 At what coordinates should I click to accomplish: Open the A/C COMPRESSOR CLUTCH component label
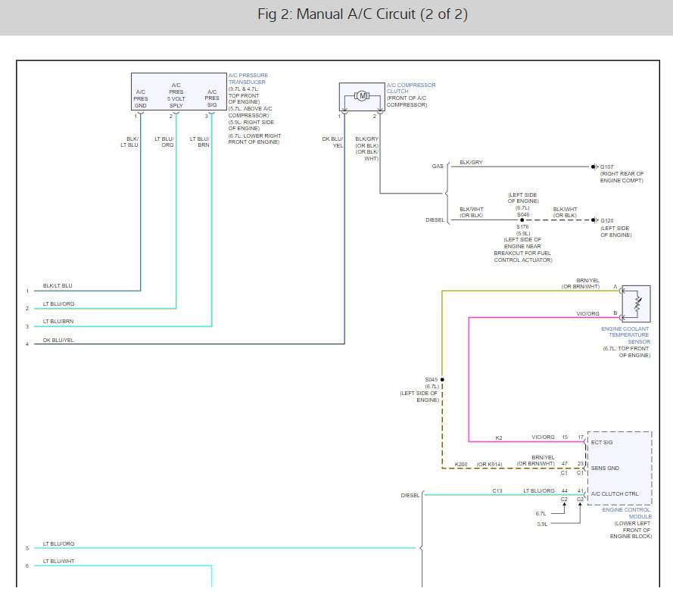[411, 88]
